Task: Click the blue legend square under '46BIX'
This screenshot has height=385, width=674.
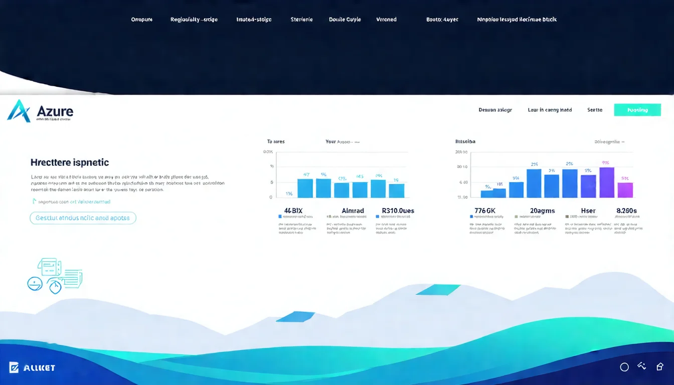Action: tap(280, 217)
